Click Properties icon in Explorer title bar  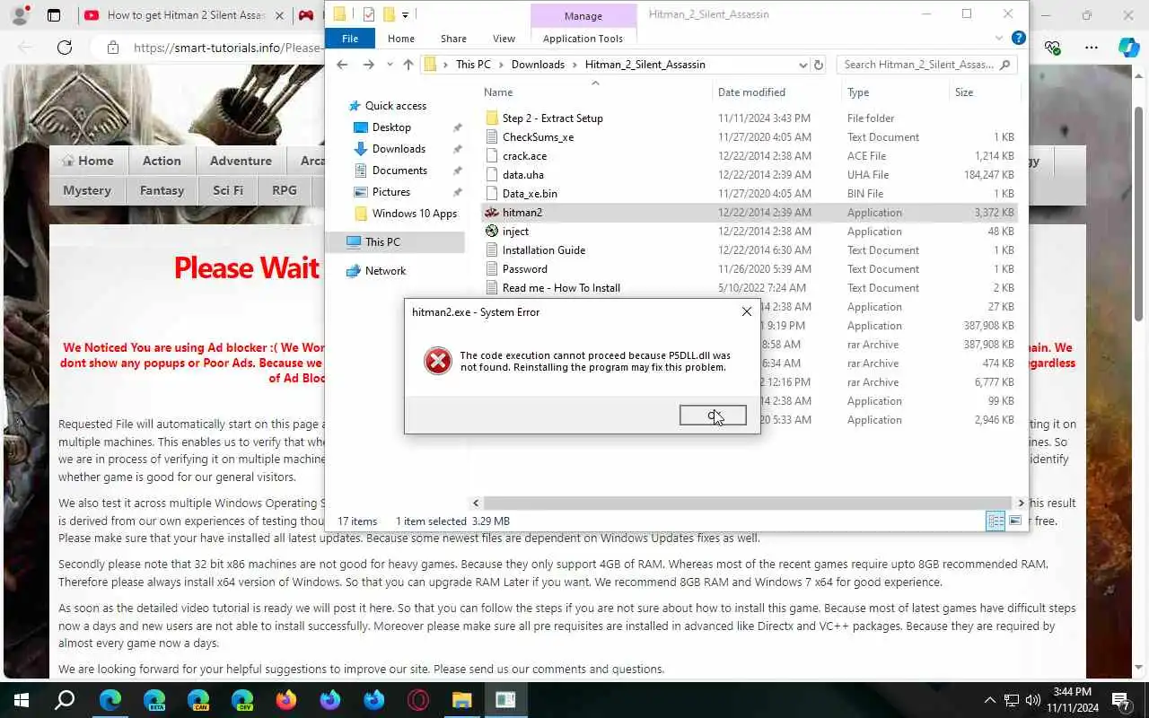pos(369,14)
